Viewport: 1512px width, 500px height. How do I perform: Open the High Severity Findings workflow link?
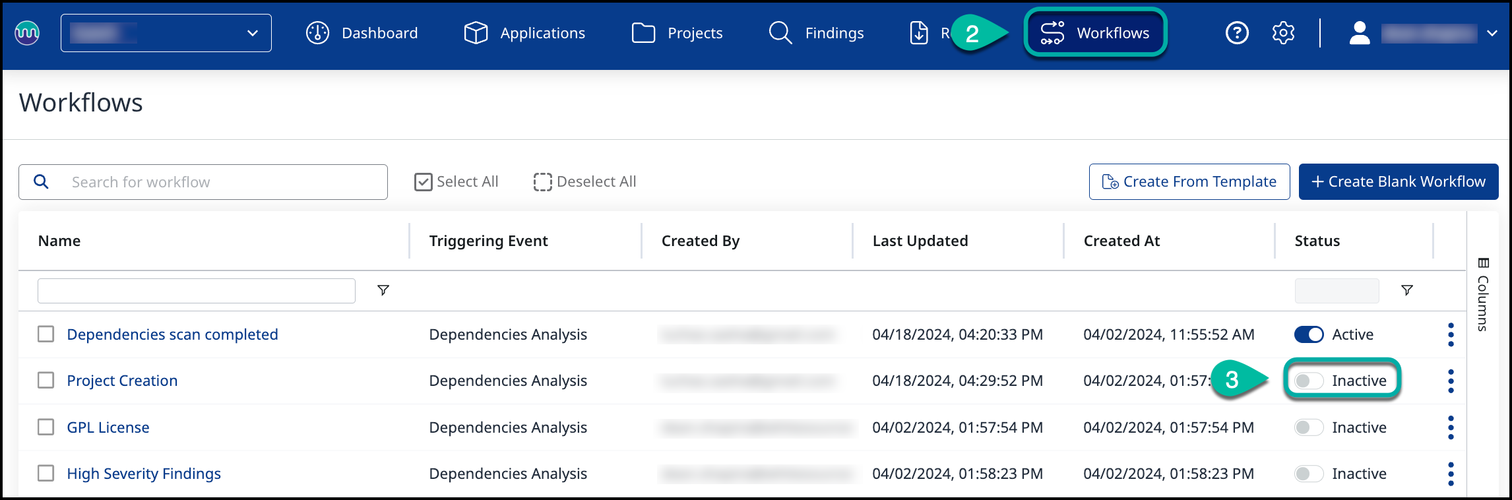coord(144,474)
